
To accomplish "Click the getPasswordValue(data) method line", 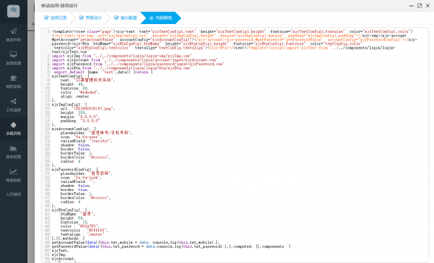I will [x=171, y=246].
